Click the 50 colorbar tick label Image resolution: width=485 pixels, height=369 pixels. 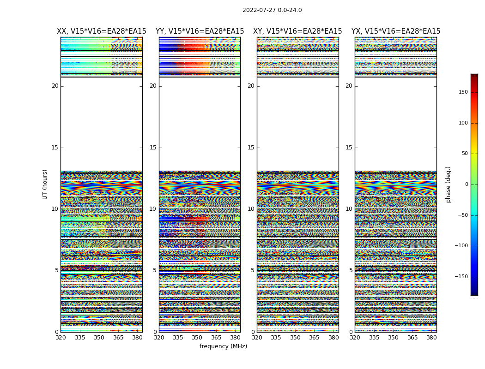pyautogui.click(x=465, y=154)
